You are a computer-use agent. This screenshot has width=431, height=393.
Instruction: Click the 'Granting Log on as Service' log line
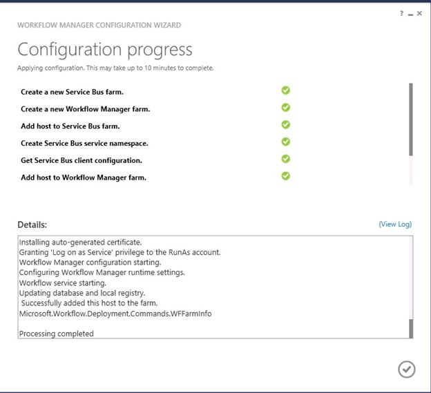coord(120,252)
